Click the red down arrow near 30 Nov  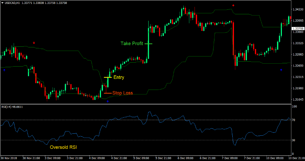tap(34, 43)
